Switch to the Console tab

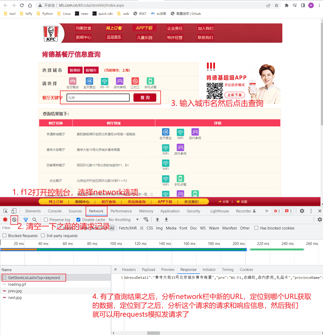coord(55,211)
